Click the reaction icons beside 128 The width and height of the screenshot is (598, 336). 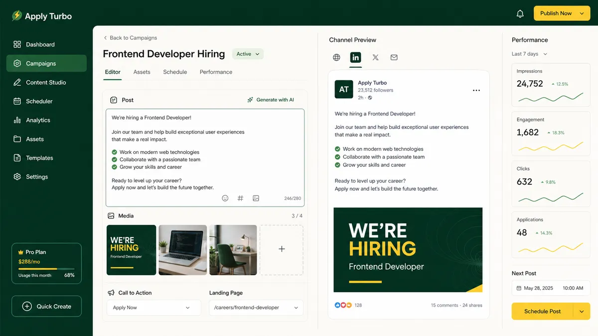click(x=343, y=305)
